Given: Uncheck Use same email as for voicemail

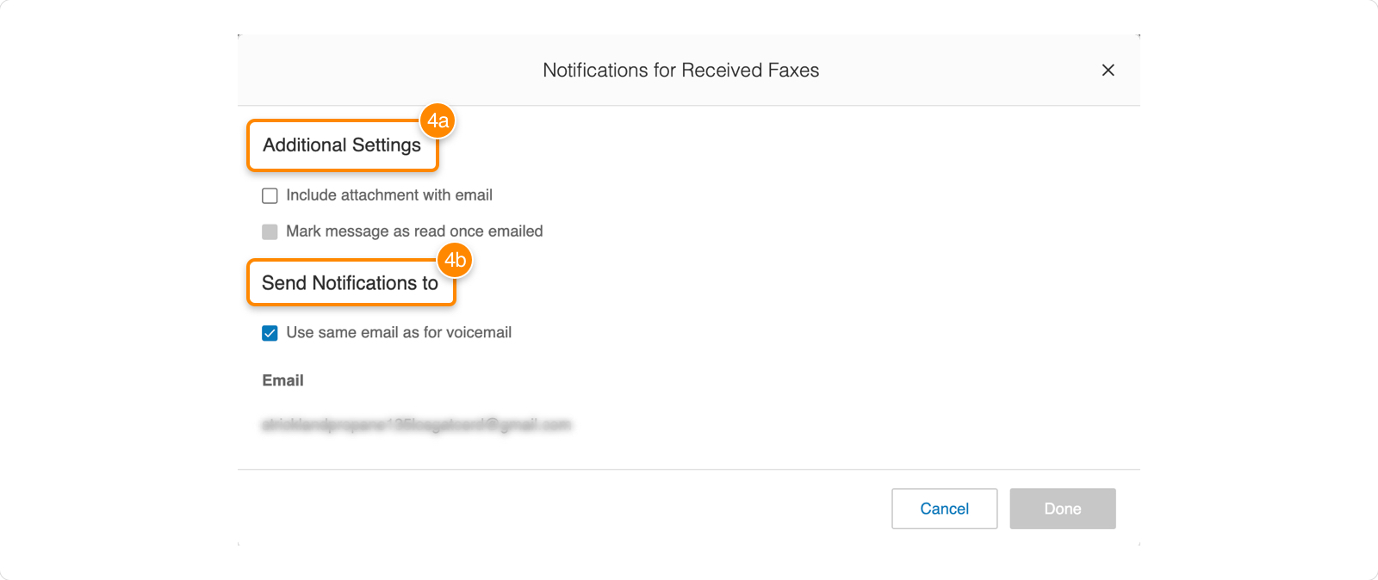Looking at the screenshot, I should point(270,332).
